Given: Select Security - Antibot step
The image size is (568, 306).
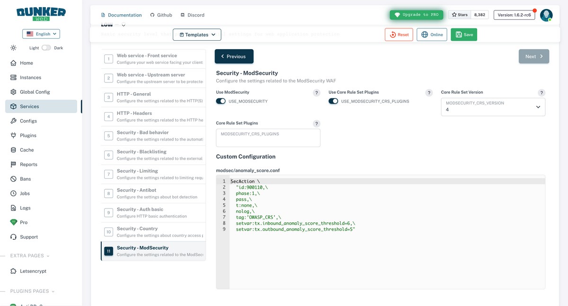Looking at the screenshot, I should [x=153, y=193].
